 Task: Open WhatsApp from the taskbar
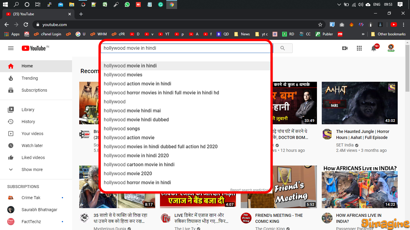127,4
